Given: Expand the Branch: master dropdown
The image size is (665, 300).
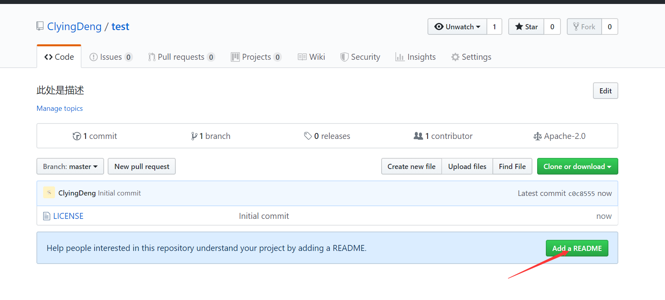Looking at the screenshot, I should [x=70, y=166].
